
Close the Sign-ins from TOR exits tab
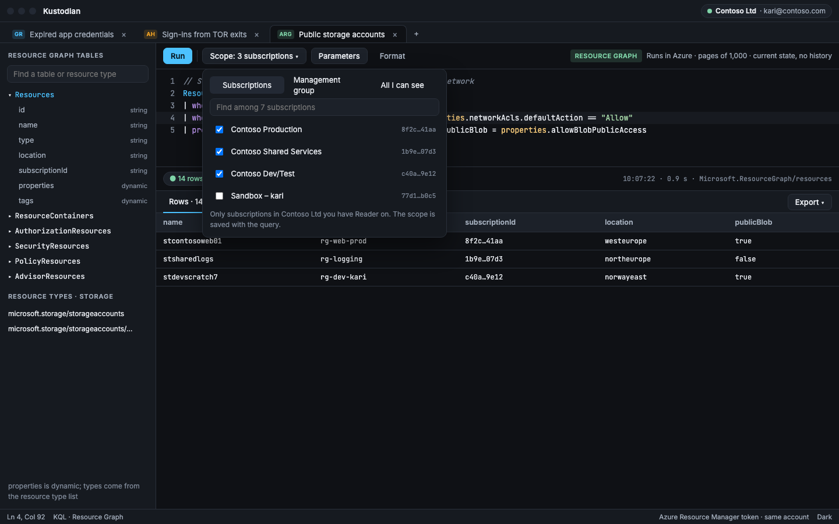(x=256, y=35)
